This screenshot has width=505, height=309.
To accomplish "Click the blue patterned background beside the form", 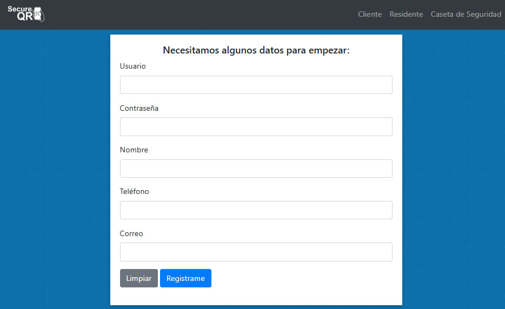I will (x=54, y=162).
